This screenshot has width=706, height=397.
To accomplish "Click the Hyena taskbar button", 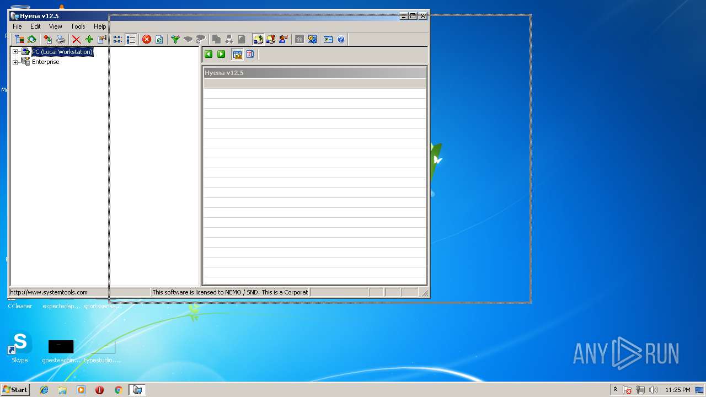I will [x=137, y=390].
